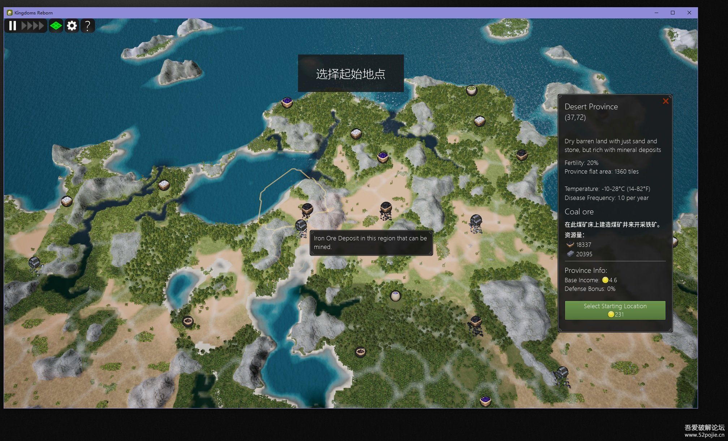Click the white cotton basket on the western peninsula
The image size is (728, 441).
coord(164,185)
